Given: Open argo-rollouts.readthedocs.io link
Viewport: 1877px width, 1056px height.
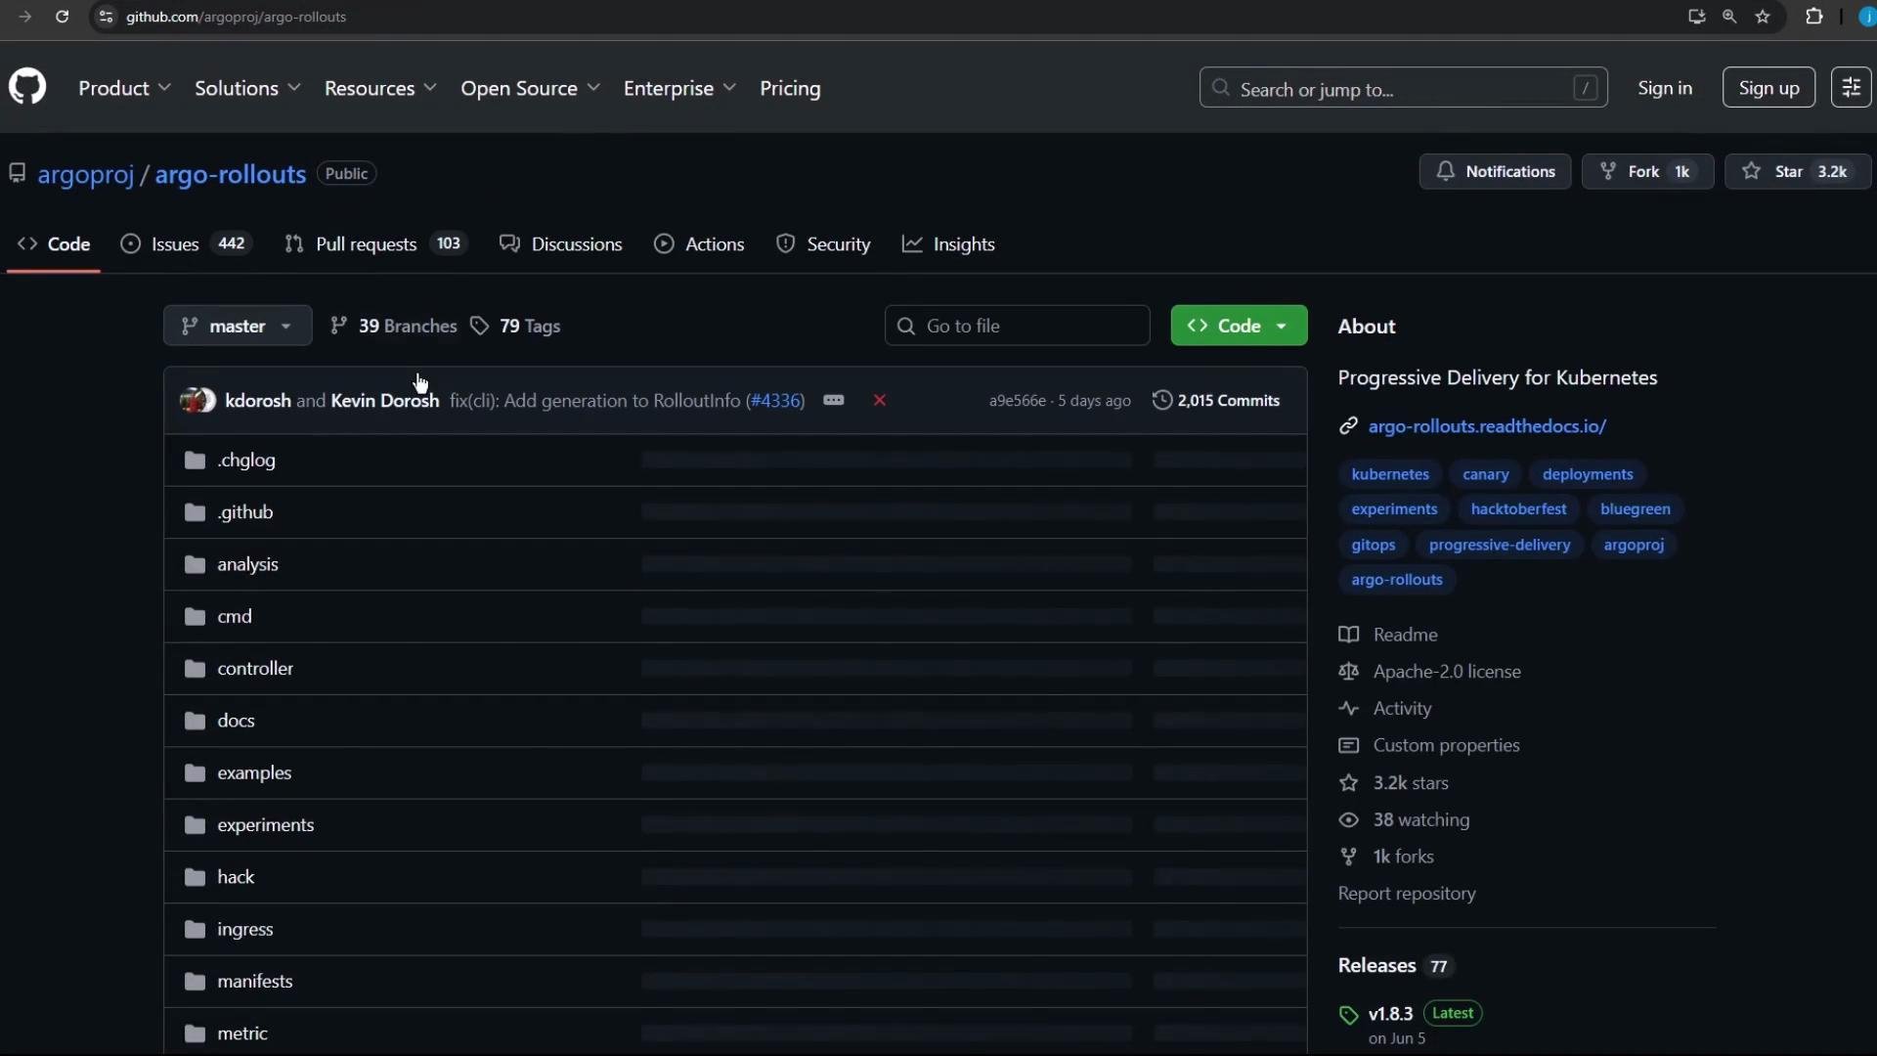Looking at the screenshot, I should pos(1487,426).
